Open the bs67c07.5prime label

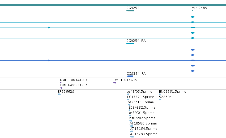142,118
